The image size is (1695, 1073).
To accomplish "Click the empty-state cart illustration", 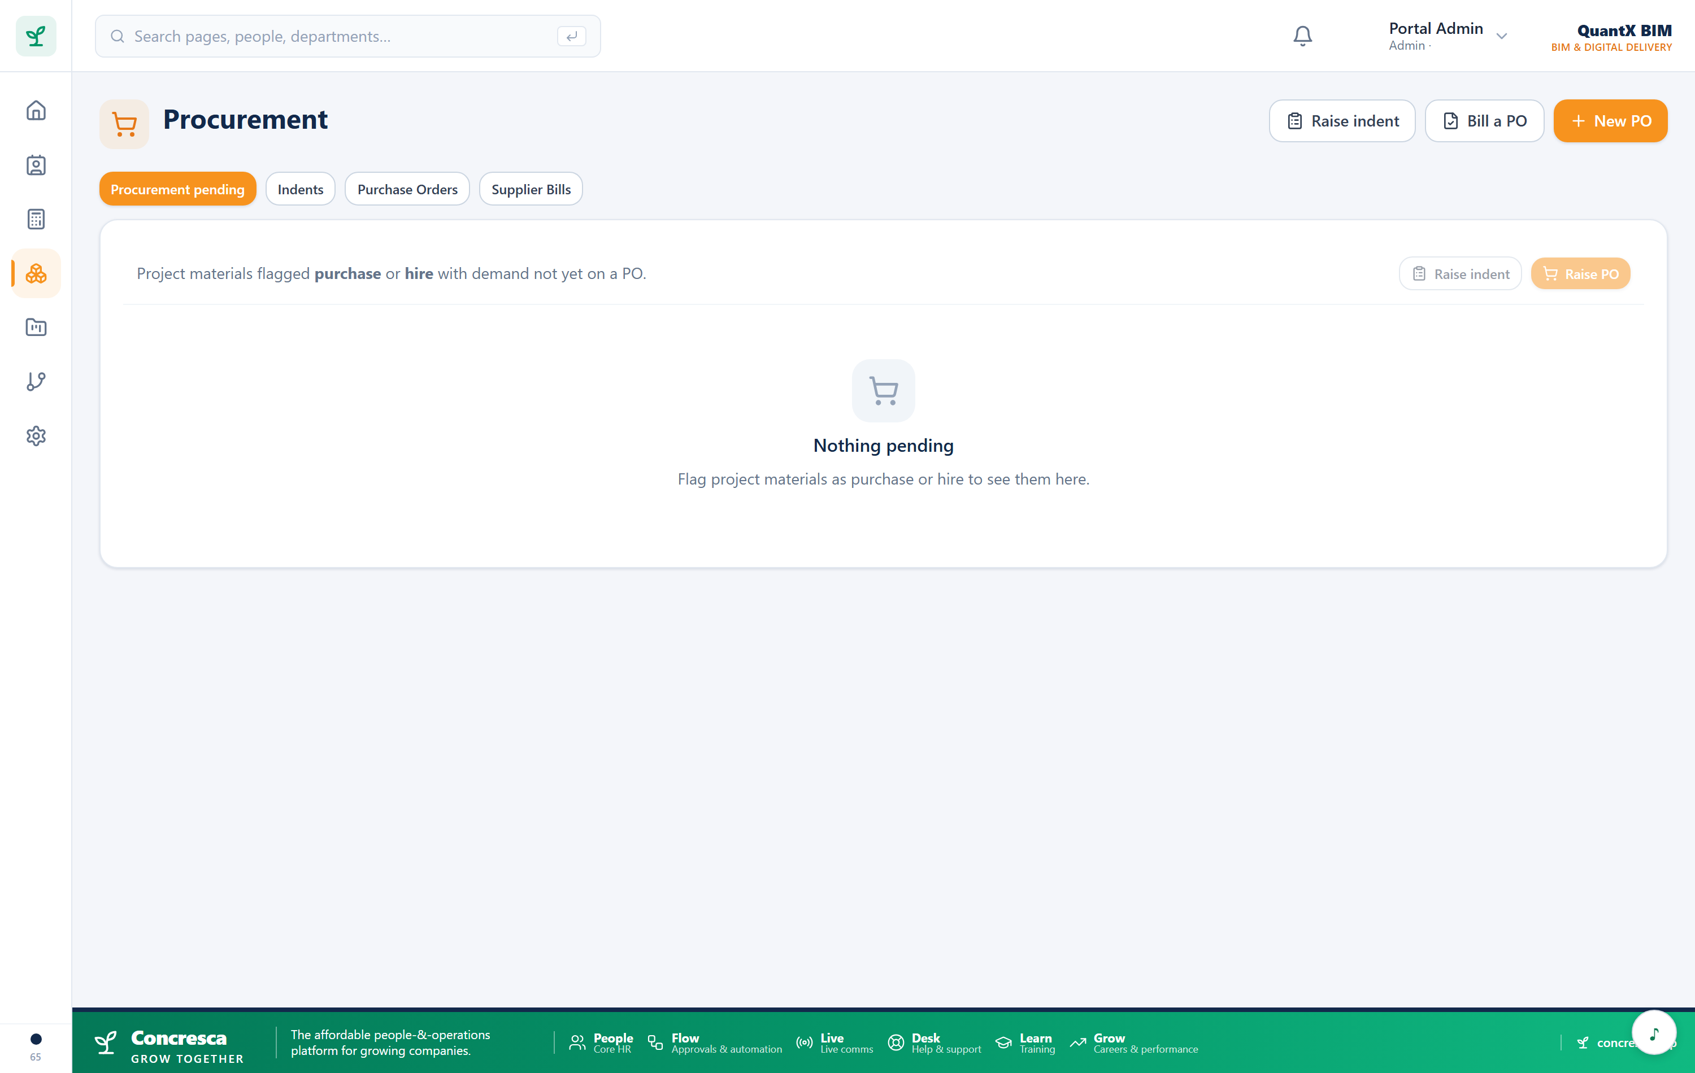I will (884, 390).
